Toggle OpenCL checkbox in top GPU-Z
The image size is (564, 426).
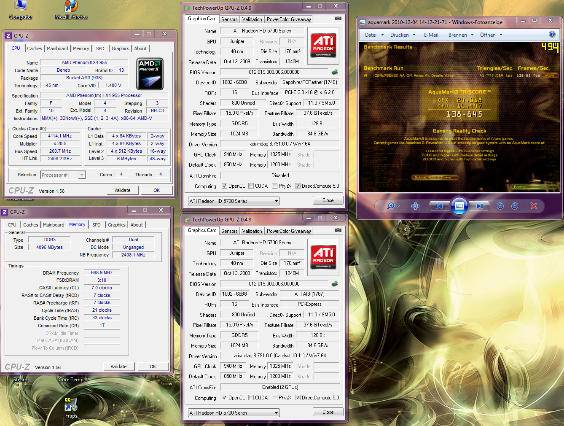pos(224,186)
